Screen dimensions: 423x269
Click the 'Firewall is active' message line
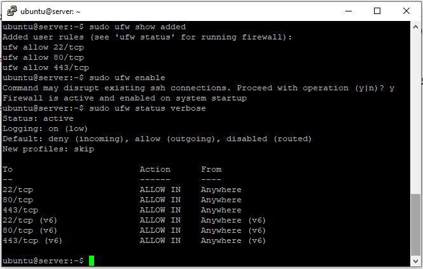click(x=125, y=98)
